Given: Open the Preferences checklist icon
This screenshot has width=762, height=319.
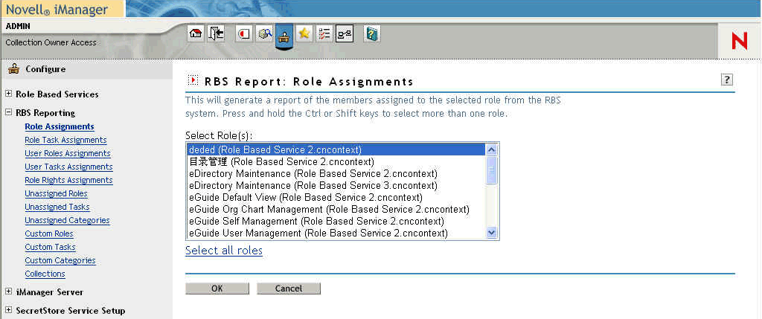Looking at the screenshot, I should (324, 33).
